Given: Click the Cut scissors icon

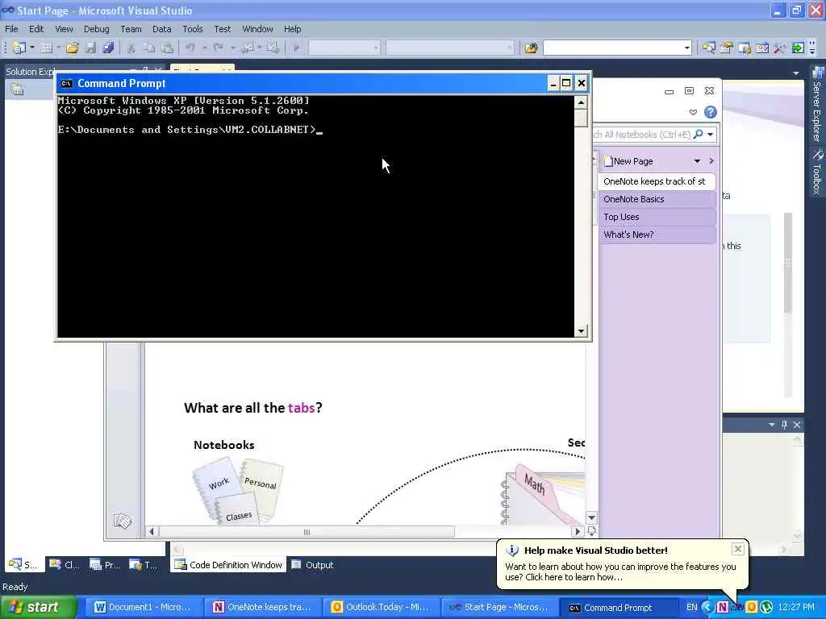Looking at the screenshot, I should 131,48.
